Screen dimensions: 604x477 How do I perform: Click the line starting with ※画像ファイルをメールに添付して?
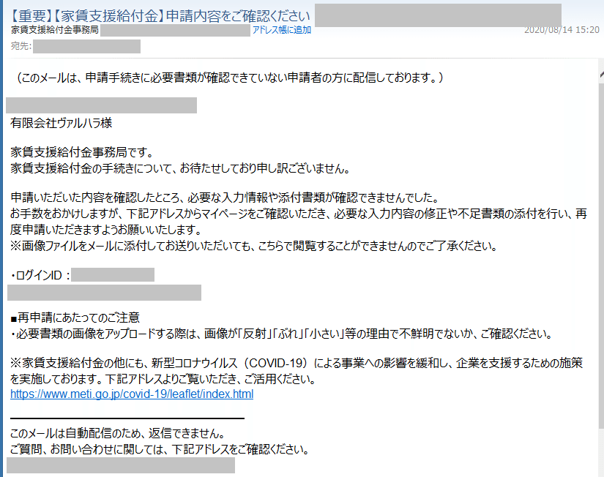(254, 246)
